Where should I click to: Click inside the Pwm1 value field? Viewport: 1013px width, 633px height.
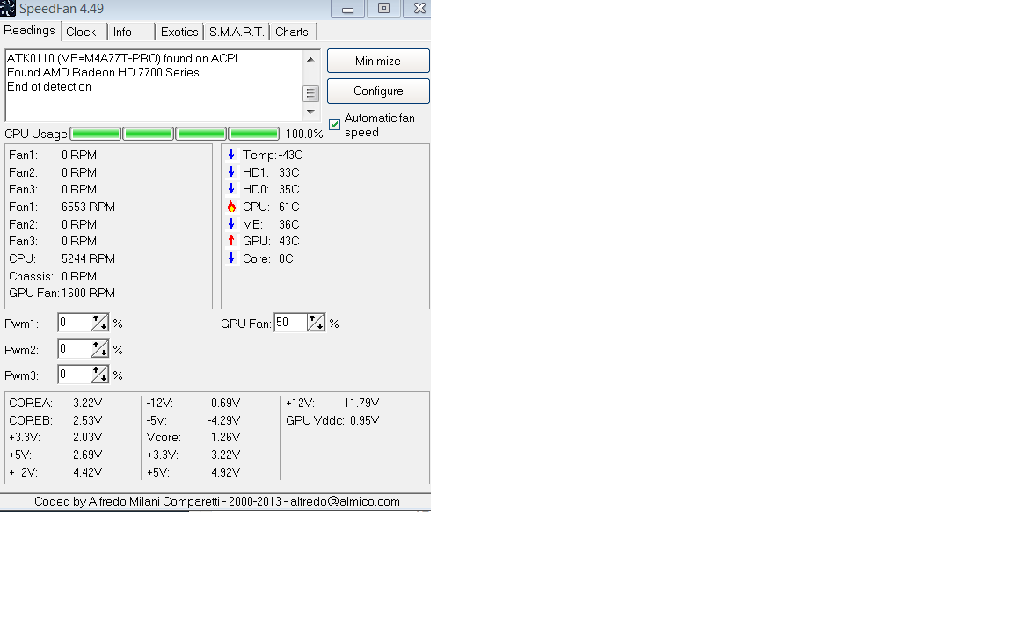(74, 323)
